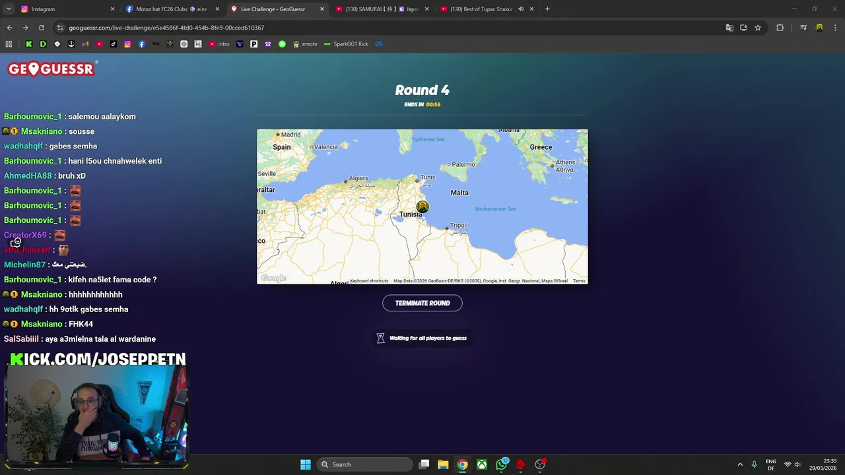Open the SparkGG1 Kick bookmark

pyautogui.click(x=346, y=44)
